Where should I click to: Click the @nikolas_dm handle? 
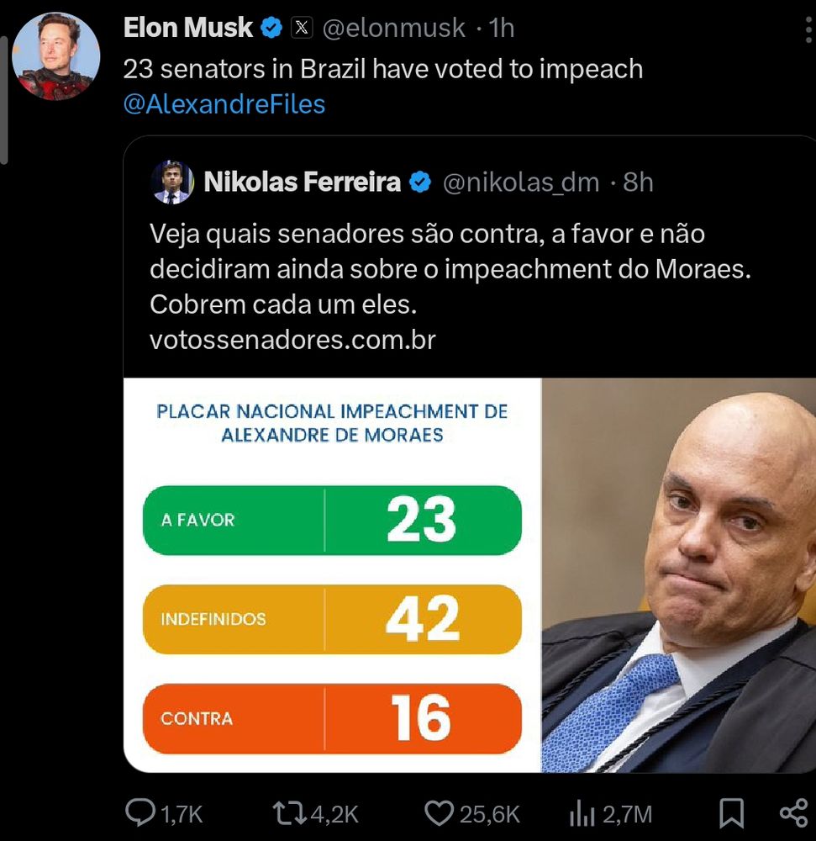(521, 182)
